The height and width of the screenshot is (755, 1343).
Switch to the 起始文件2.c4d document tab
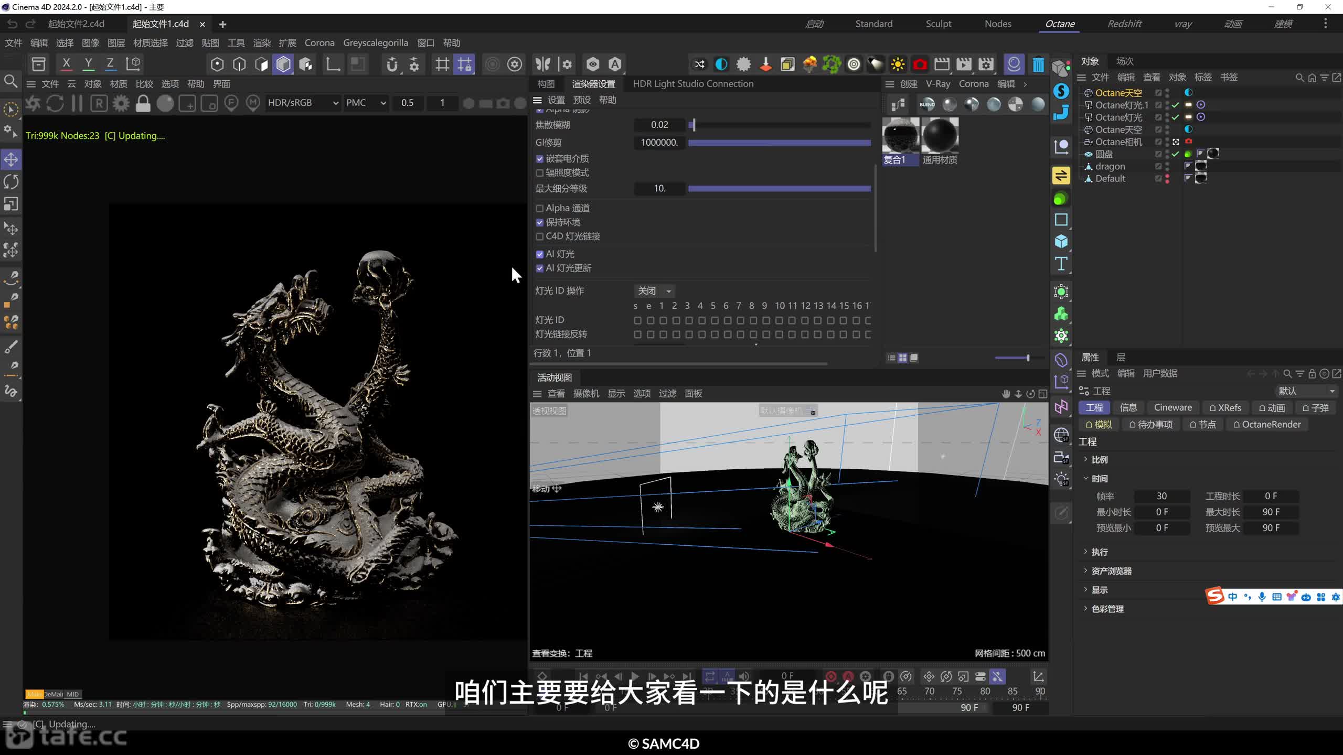pos(77,24)
